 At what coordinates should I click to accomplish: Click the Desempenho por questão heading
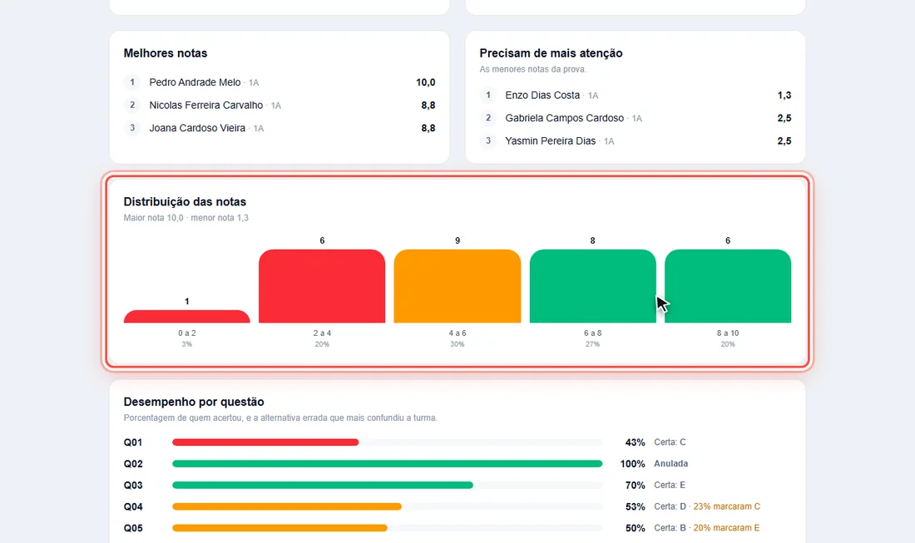pos(194,402)
